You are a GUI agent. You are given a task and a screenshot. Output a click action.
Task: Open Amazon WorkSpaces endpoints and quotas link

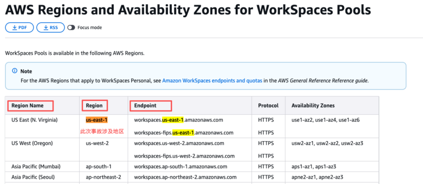[x=212, y=80]
